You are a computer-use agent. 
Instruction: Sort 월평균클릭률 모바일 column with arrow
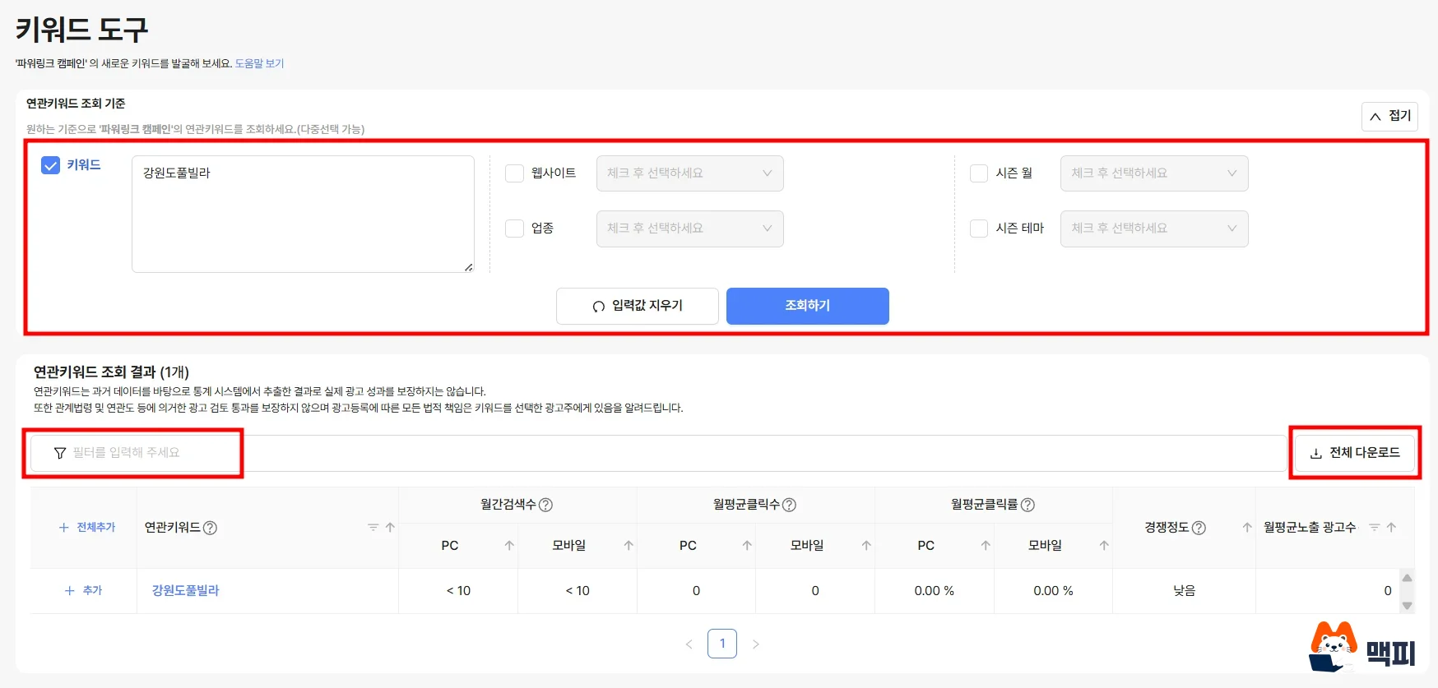pos(1104,546)
